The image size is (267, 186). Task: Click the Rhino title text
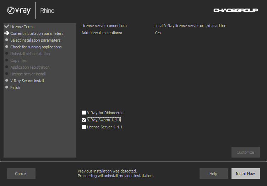[x=47, y=11]
